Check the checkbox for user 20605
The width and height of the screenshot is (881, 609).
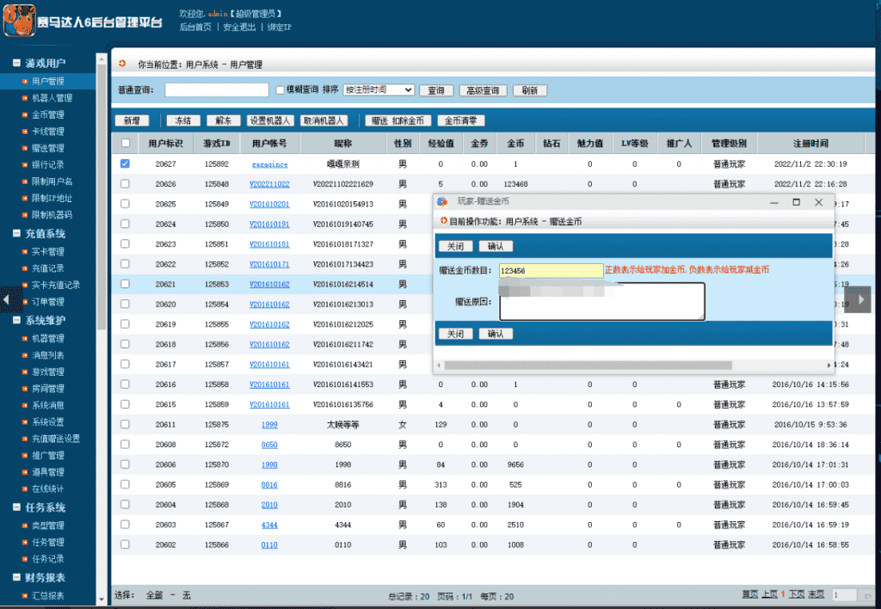[126, 484]
